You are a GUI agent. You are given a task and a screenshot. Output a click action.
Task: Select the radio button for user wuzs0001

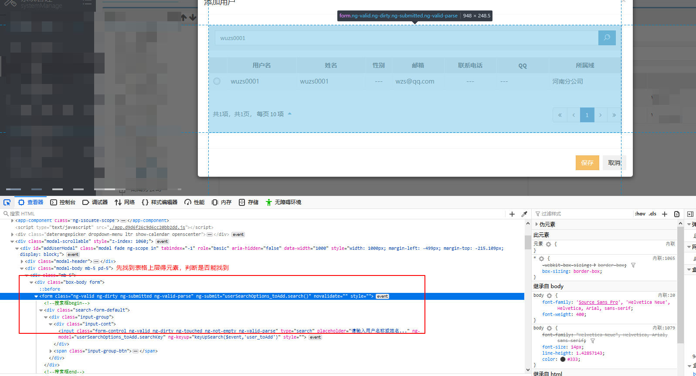pos(217,81)
